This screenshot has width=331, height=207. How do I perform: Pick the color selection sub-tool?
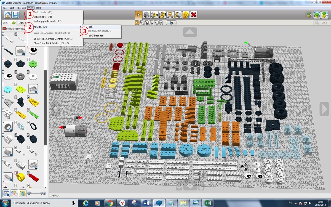point(151,23)
